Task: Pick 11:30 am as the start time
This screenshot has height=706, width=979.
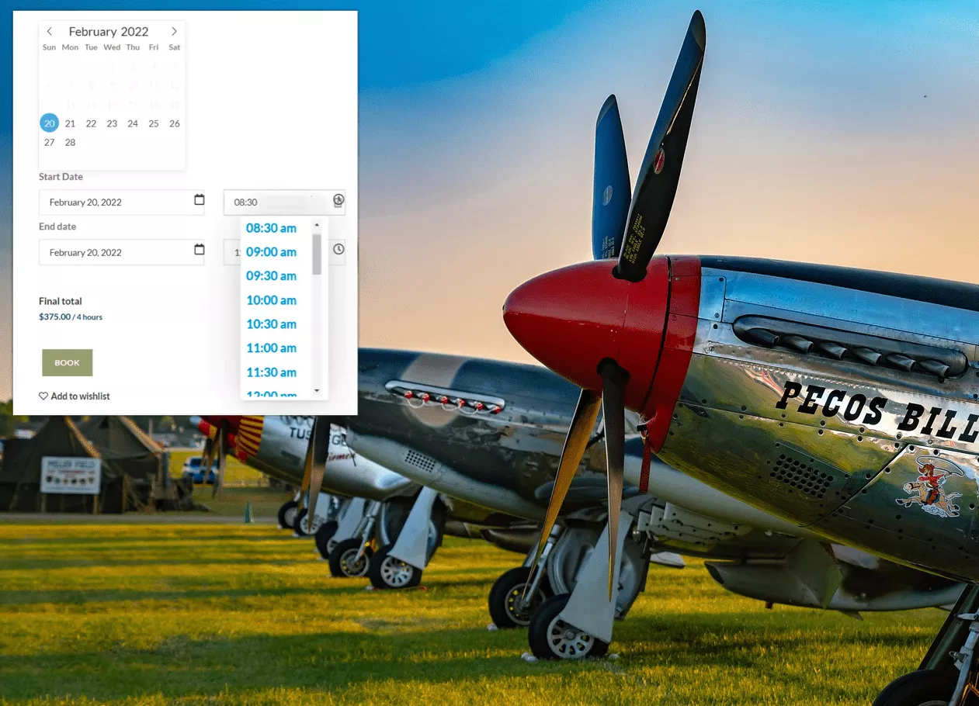Action: (x=271, y=372)
